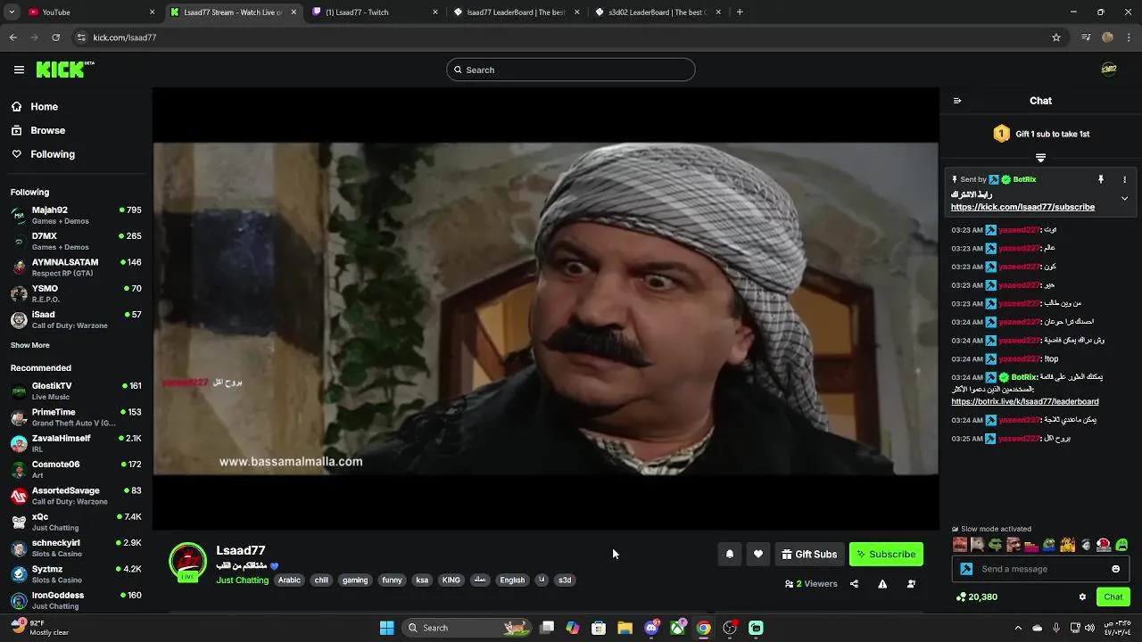Screen dimensions: 1142x642
Task: Open iSaad channel in sidebar
Action: tap(76, 319)
